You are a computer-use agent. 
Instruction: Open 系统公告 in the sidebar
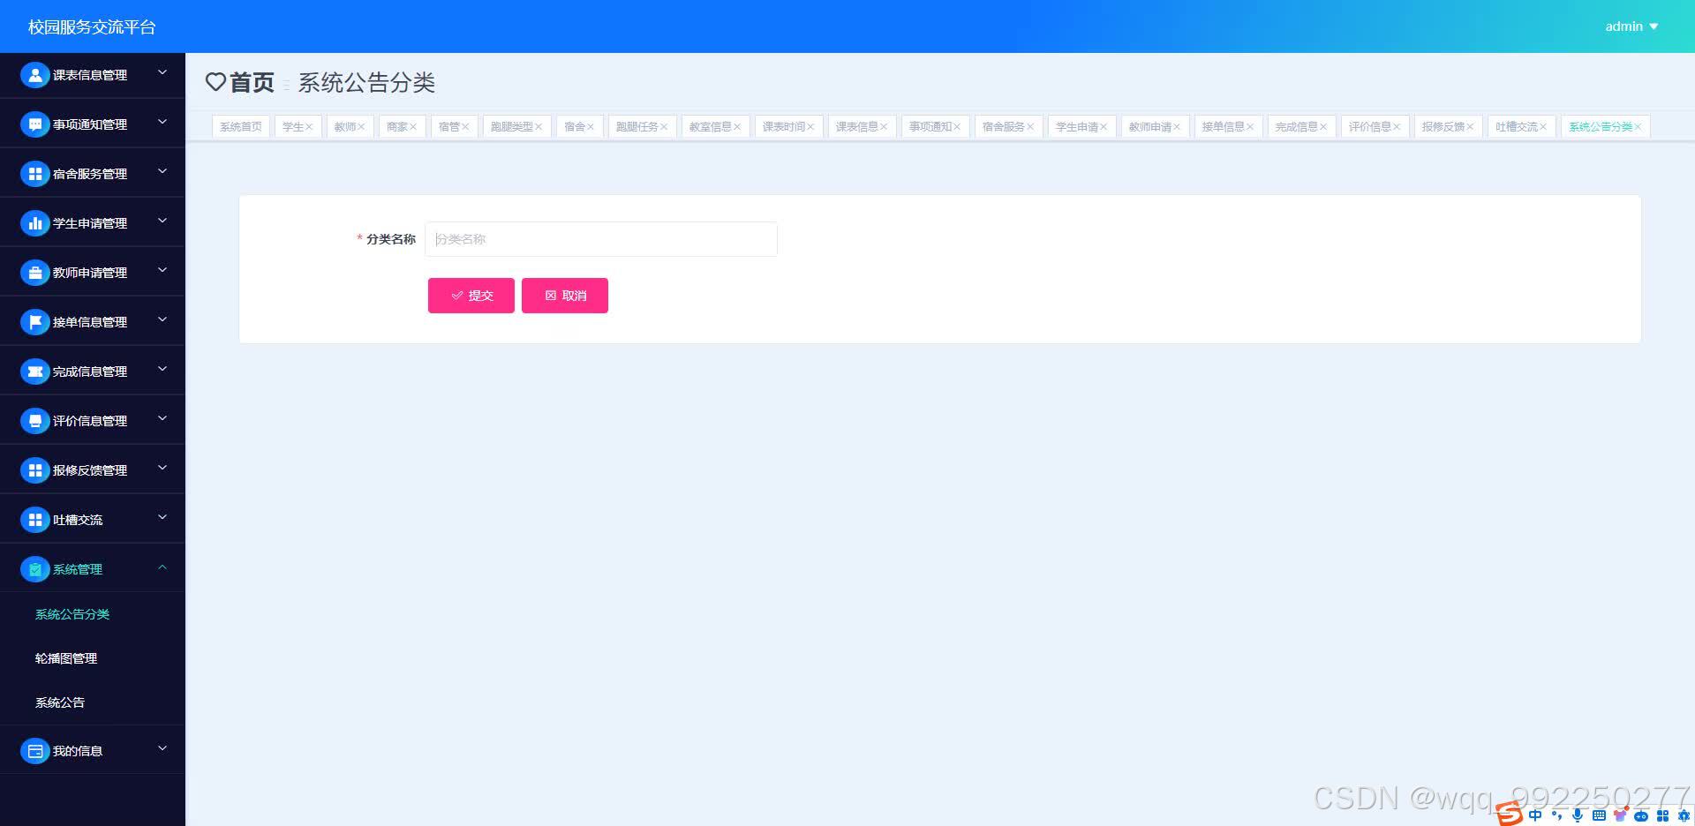[x=60, y=702]
